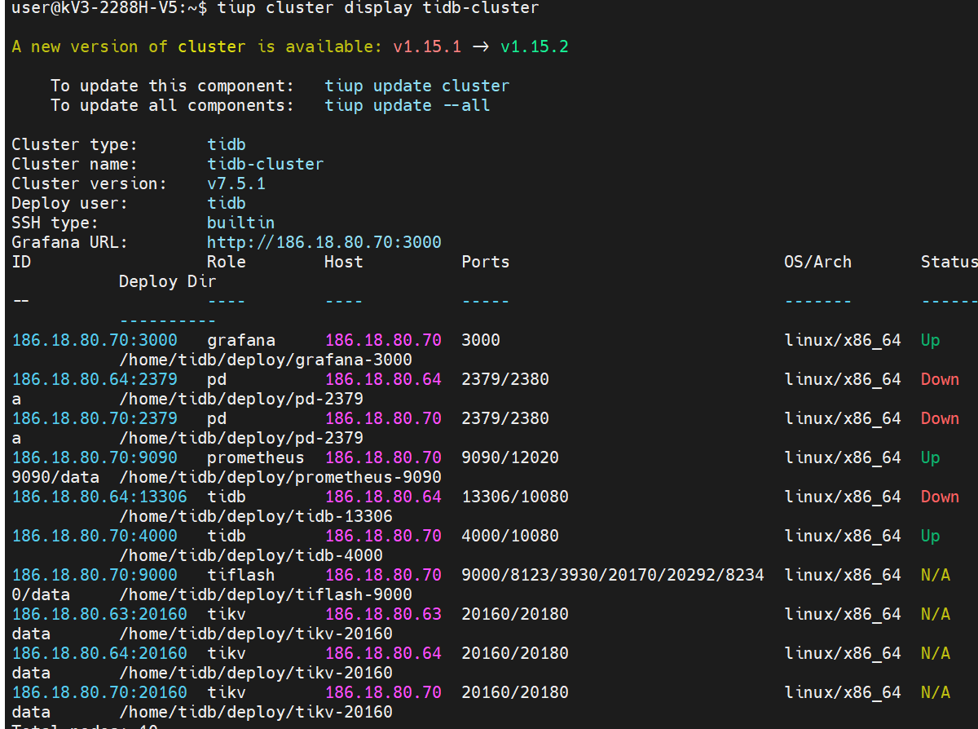The height and width of the screenshot is (729, 978).
Task: Select the ports value 13306/10080
Action: [515, 497]
